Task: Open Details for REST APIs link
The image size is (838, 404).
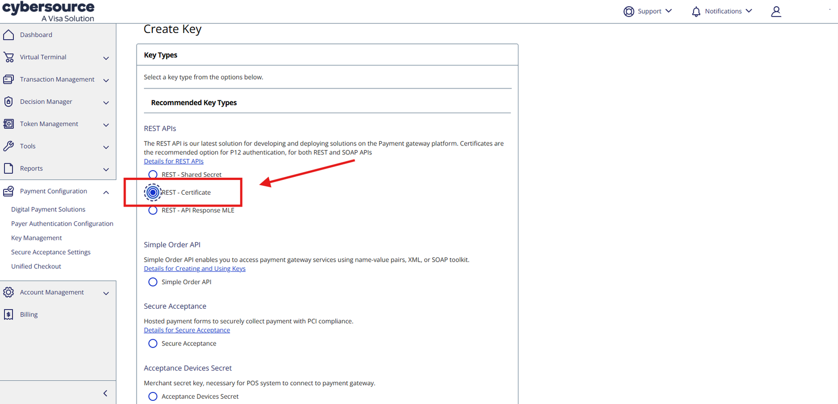Action: (x=174, y=161)
